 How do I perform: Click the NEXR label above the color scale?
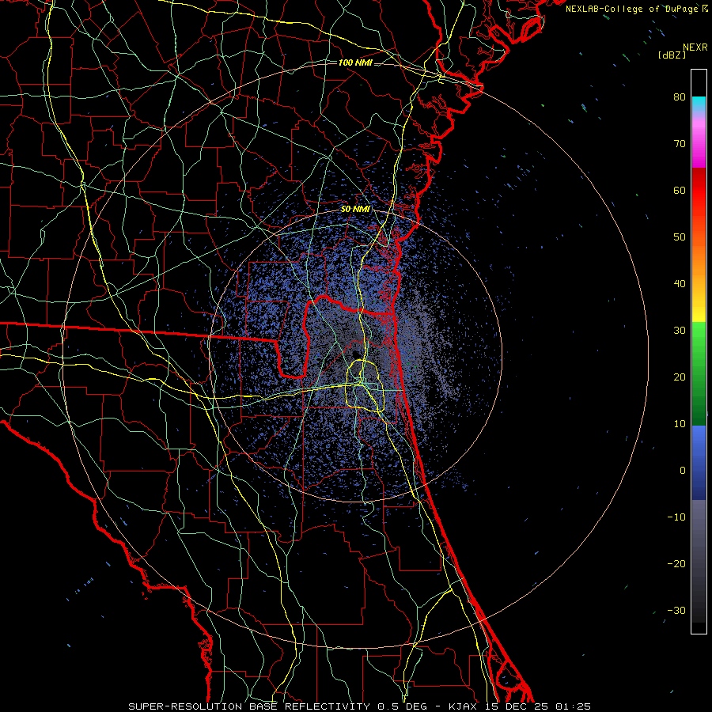pos(695,47)
